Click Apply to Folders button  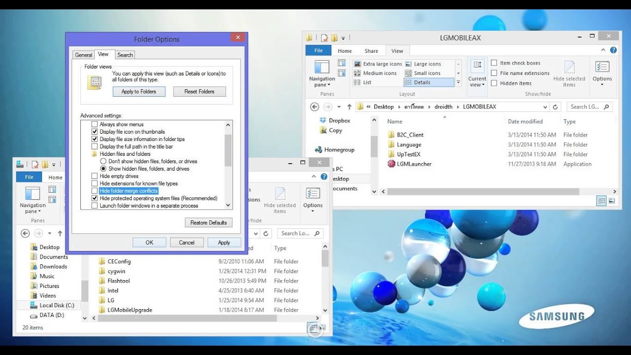(139, 92)
